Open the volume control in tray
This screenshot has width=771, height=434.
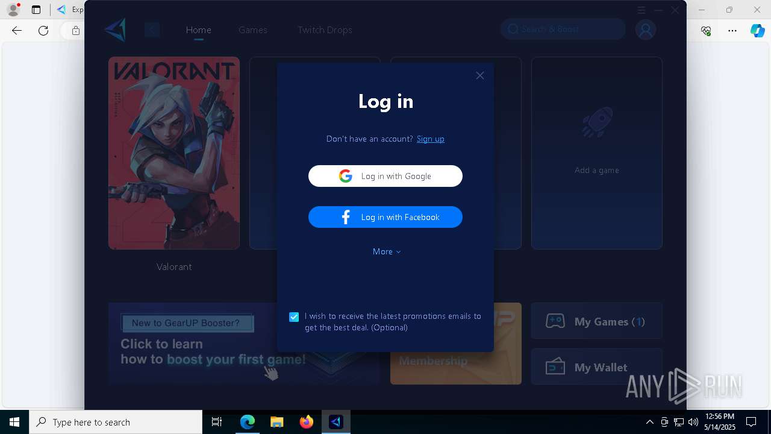click(693, 422)
